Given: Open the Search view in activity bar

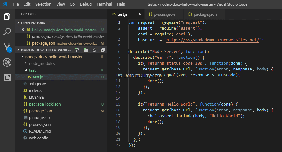Looking at the screenshot, I should pos(7,32).
